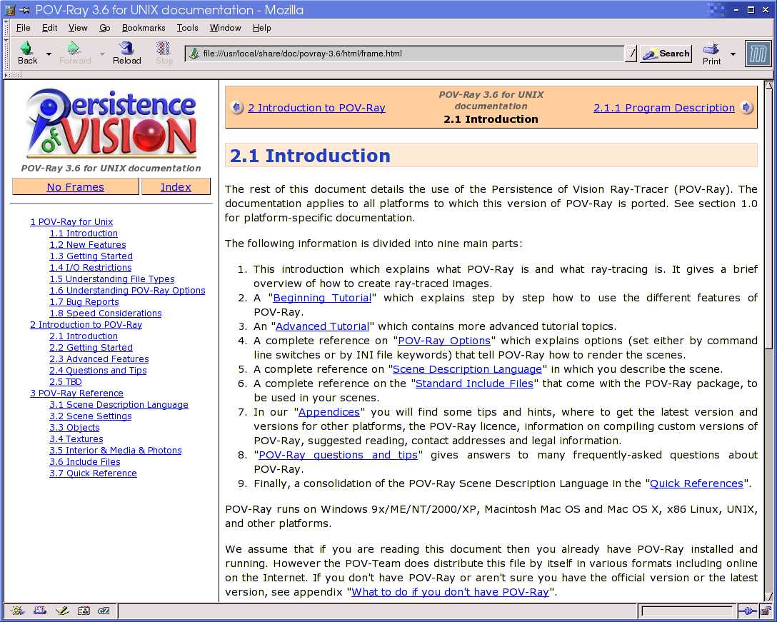Click the Forward navigation button
Screen dimensions: 777x622
click(75, 53)
